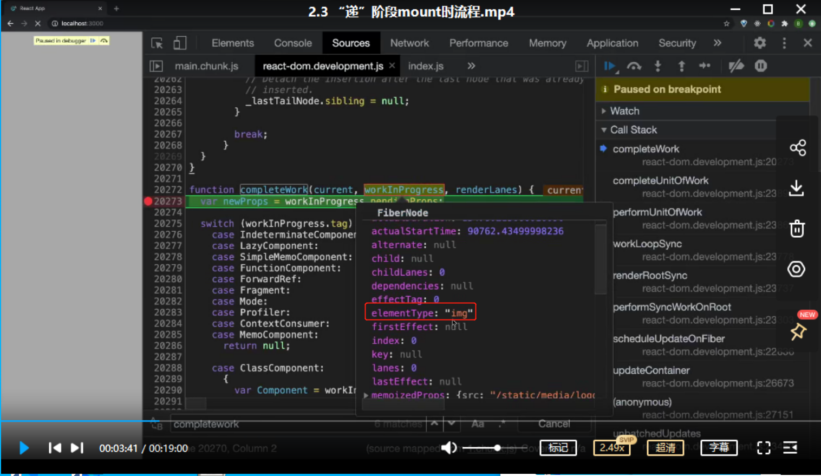The image size is (821, 476).
Task: Toggle deactivate breakpoints
Action: [736, 66]
